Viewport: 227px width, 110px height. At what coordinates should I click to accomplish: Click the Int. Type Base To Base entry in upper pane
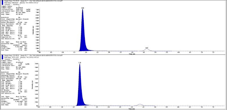tap(14, 42)
